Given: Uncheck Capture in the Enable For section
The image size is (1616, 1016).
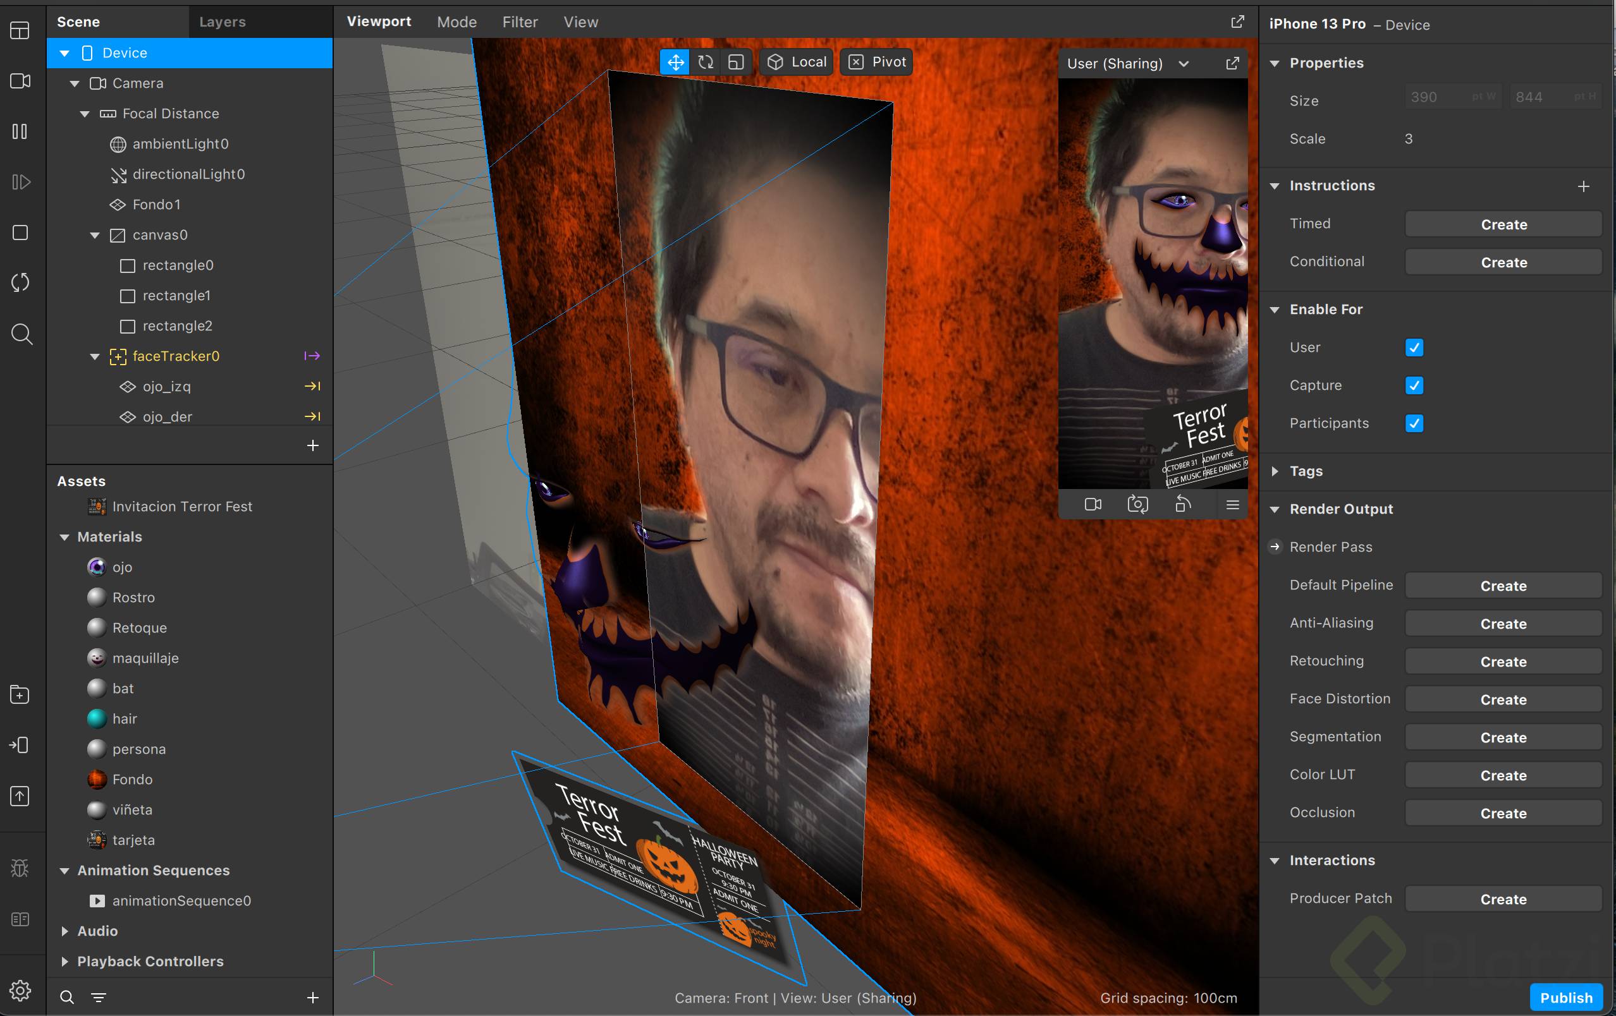Looking at the screenshot, I should coord(1415,385).
